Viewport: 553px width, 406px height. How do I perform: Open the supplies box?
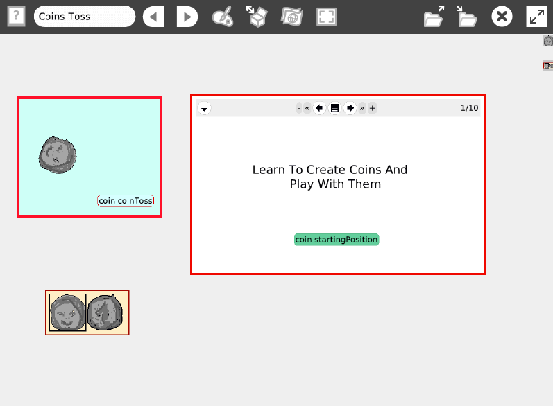pyautogui.click(x=257, y=17)
